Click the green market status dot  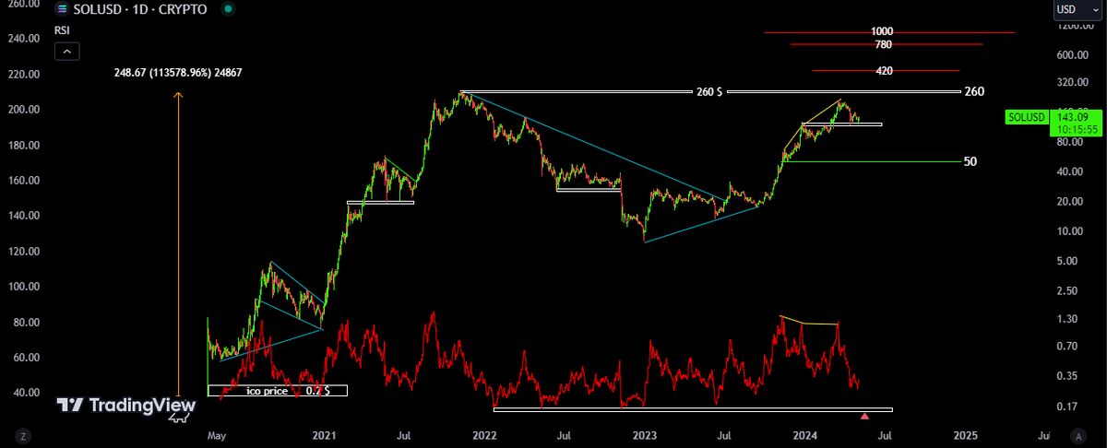[x=228, y=9]
